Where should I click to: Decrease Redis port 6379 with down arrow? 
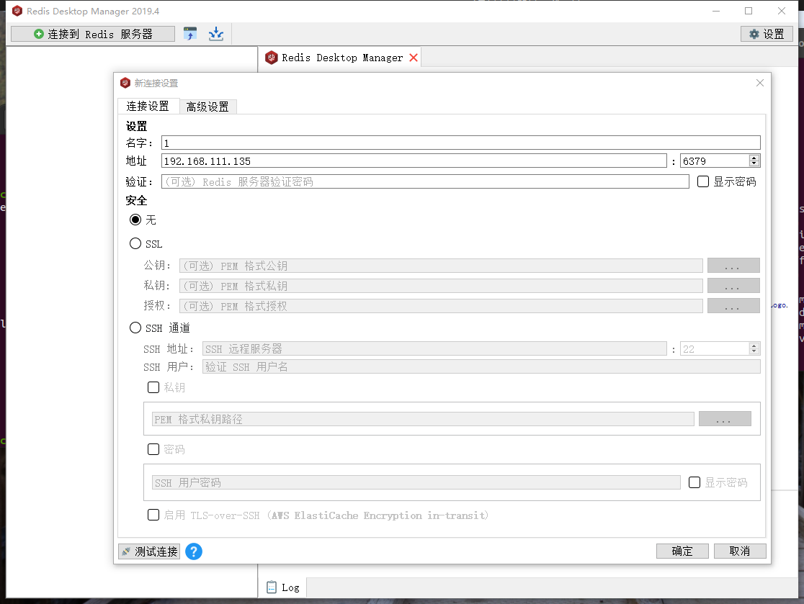click(x=754, y=163)
